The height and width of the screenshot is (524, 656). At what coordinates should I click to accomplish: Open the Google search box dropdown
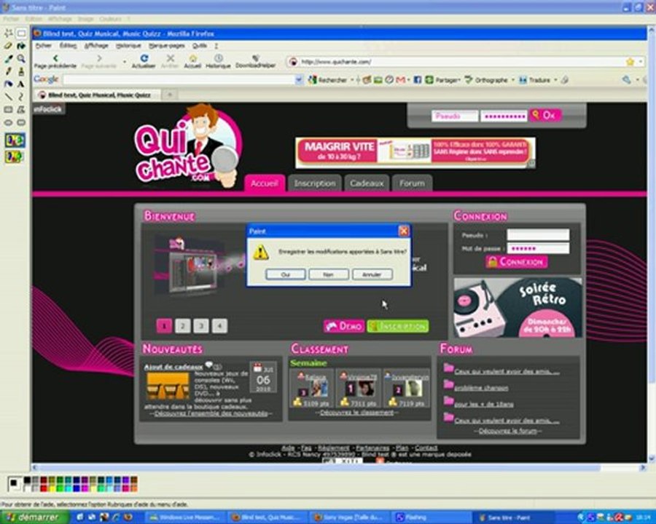[299, 80]
